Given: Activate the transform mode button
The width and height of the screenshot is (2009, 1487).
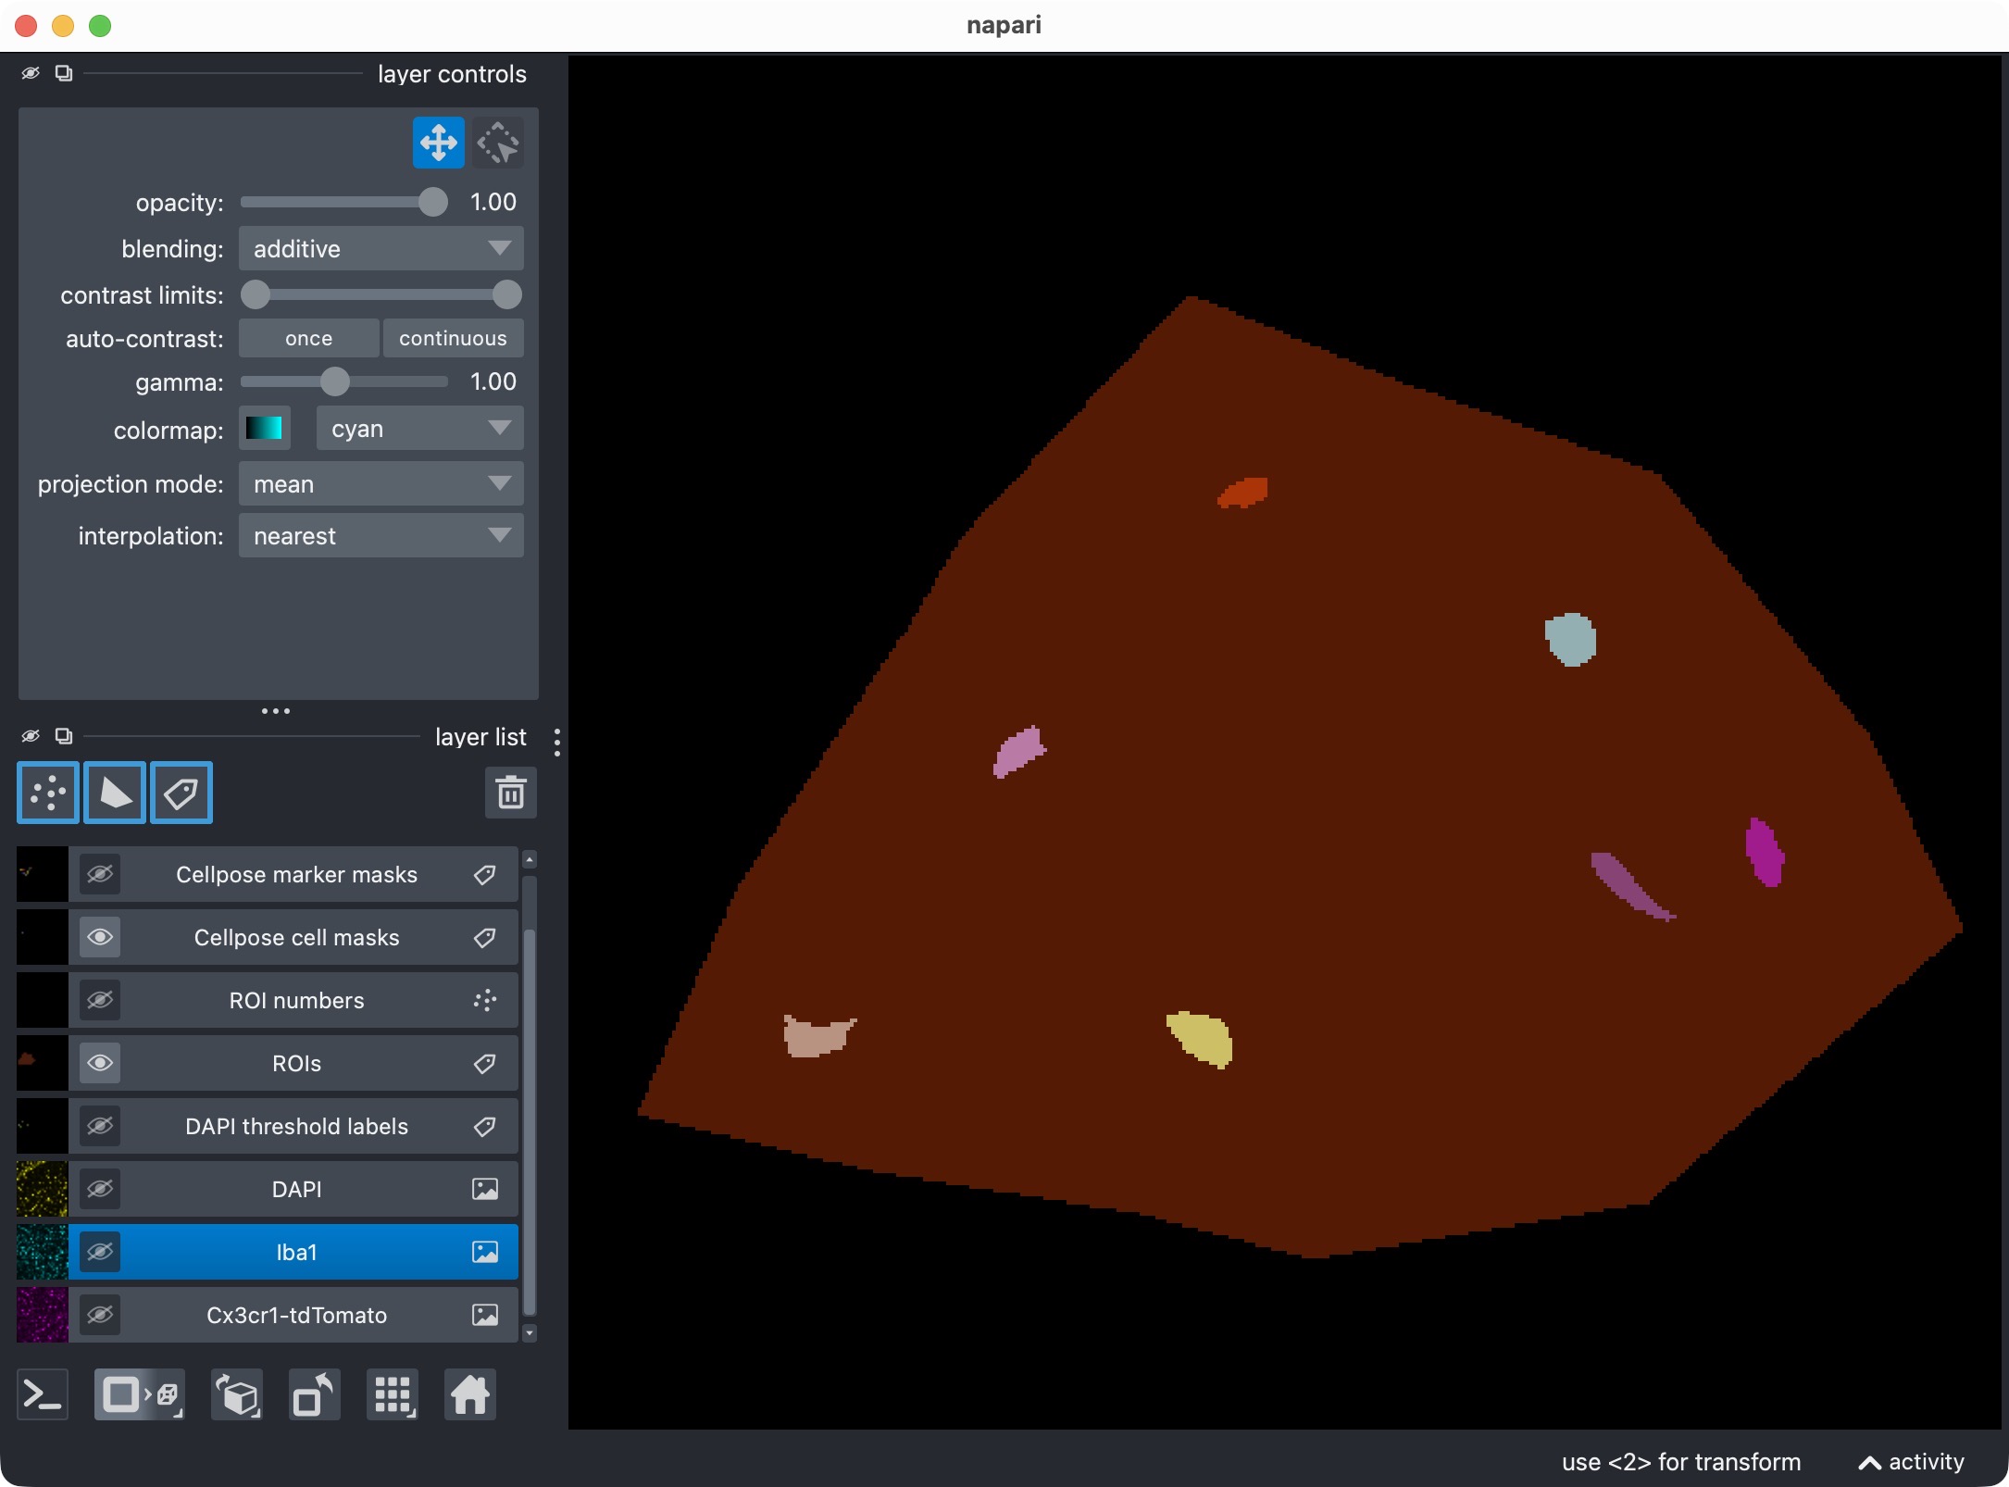Looking at the screenshot, I should (x=498, y=144).
